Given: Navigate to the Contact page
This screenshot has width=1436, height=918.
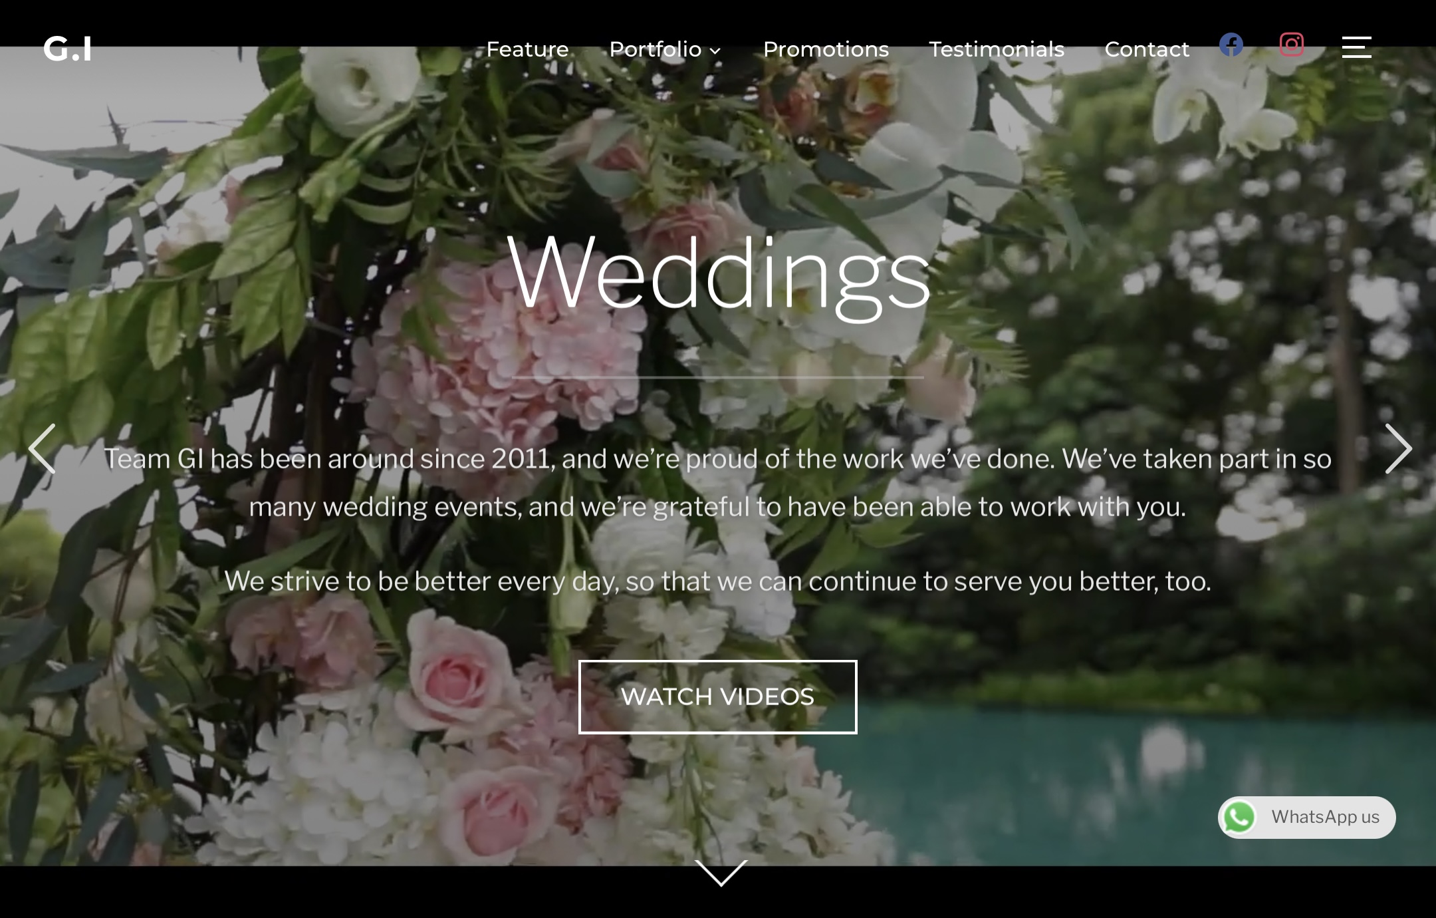Looking at the screenshot, I should point(1147,49).
